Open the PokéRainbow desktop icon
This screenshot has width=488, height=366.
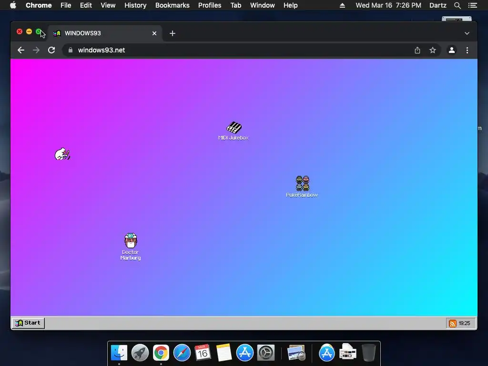[x=302, y=186]
